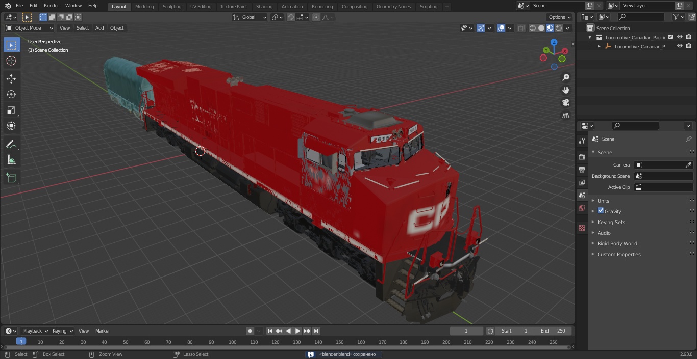Click the Camera field eyedropper
This screenshot has height=359, width=697.
[x=688, y=165]
